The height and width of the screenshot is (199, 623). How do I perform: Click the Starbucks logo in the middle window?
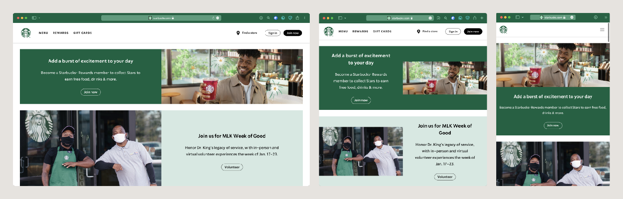329,31
